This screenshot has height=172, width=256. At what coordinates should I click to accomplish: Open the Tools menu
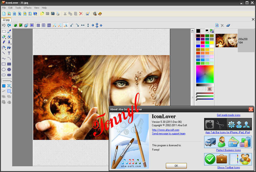(x=18, y=8)
